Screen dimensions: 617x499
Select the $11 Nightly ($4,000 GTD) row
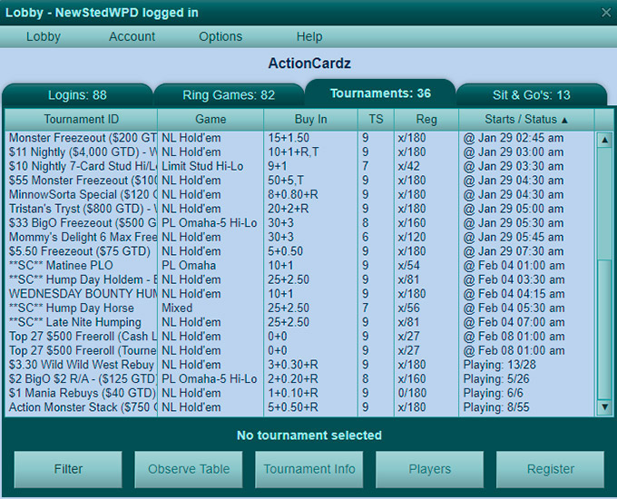click(x=299, y=152)
